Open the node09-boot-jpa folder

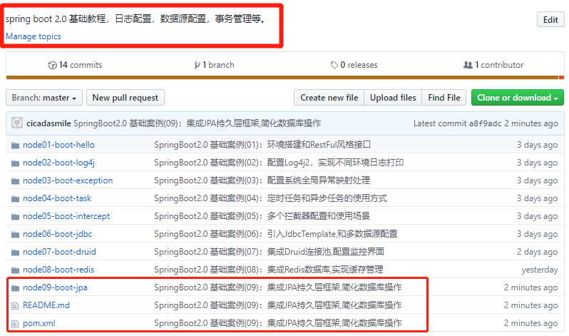click(x=55, y=287)
